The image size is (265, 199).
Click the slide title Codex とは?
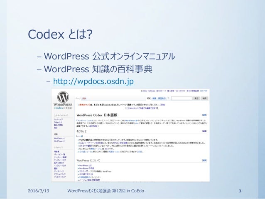coord(60,34)
